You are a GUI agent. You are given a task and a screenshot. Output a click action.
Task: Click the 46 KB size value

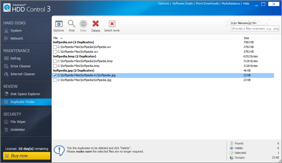point(247,70)
